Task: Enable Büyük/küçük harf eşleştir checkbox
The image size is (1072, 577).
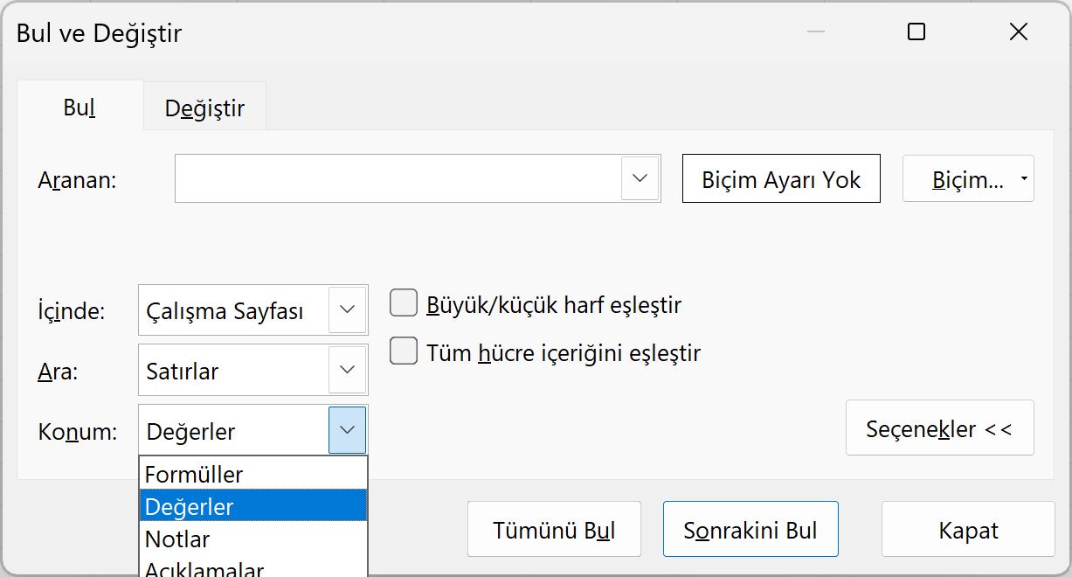Action: coord(403,303)
